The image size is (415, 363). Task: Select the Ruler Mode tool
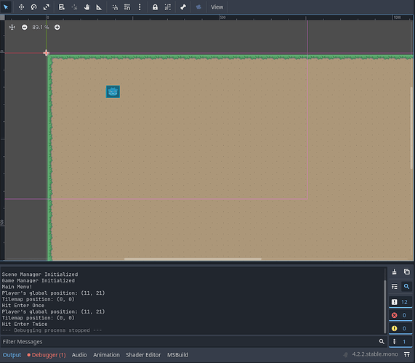[99, 7]
